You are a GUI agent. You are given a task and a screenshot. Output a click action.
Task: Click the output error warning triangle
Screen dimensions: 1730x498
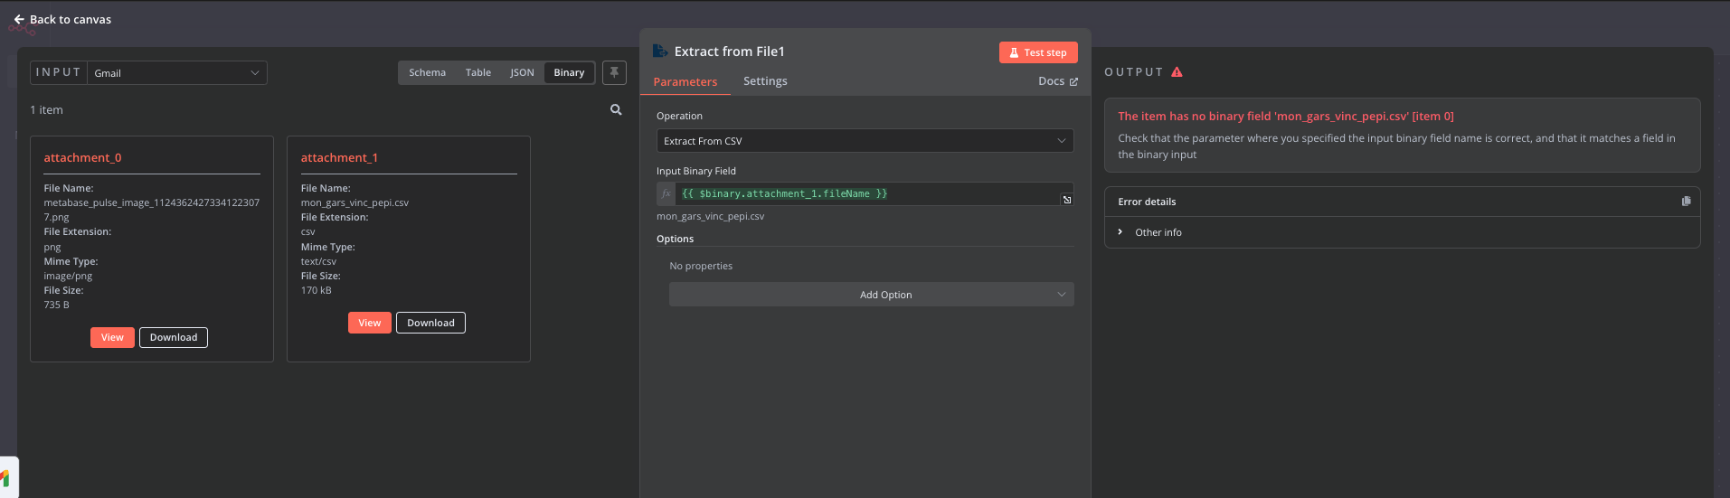coord(1177,72)
